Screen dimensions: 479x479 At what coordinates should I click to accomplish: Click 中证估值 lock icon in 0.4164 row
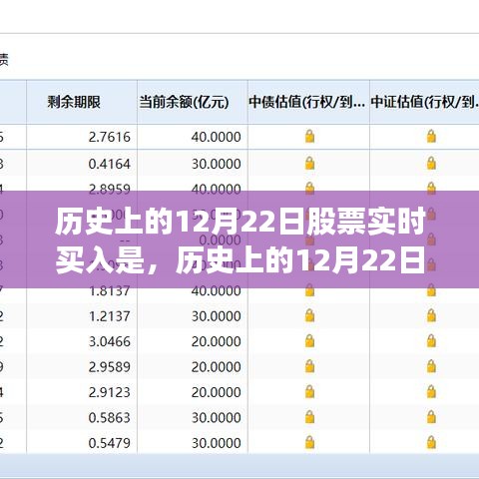[431, 164]
